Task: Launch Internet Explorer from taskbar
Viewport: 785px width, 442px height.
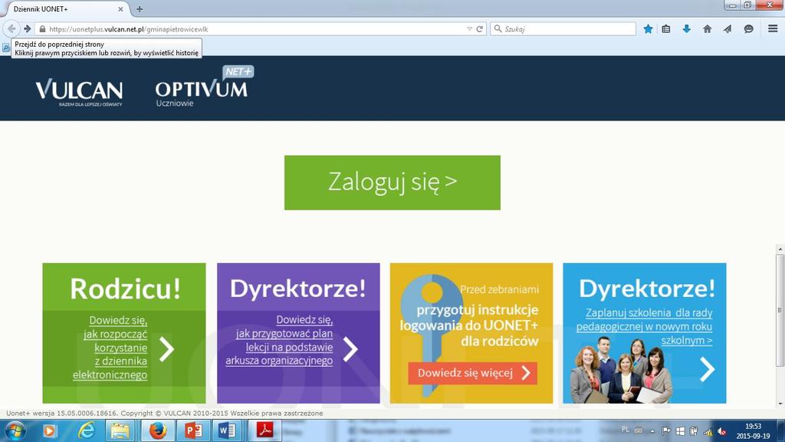Action: click(x=86, y=431)
